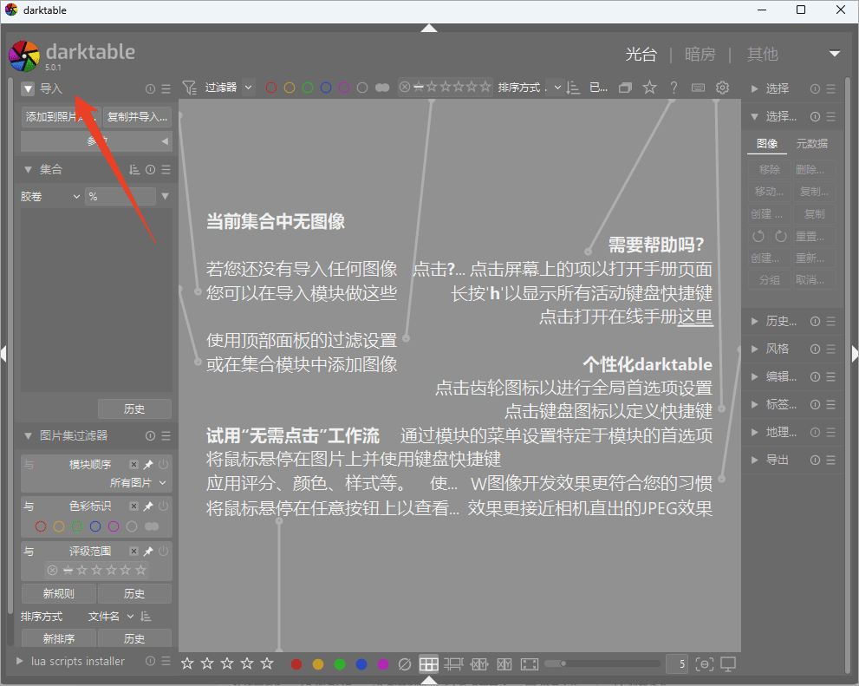Viewport: 859px width, 686px height.
Task: Click the full preview icon in bottom bar
Action: pyautogui.click(x=529, y=663)
